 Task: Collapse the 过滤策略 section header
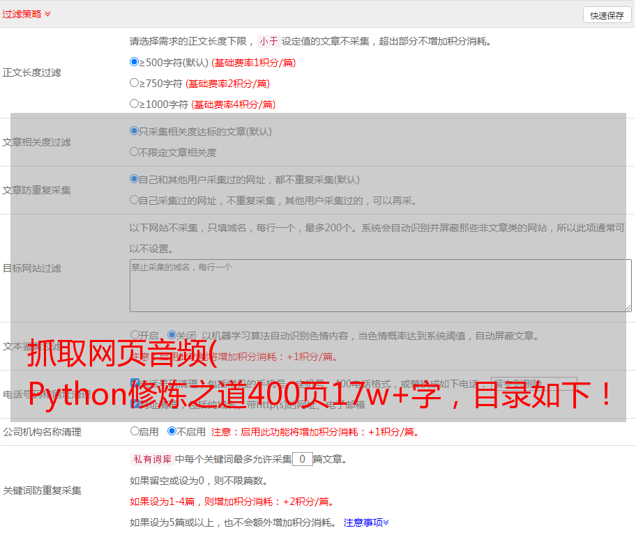click(26, 14)
